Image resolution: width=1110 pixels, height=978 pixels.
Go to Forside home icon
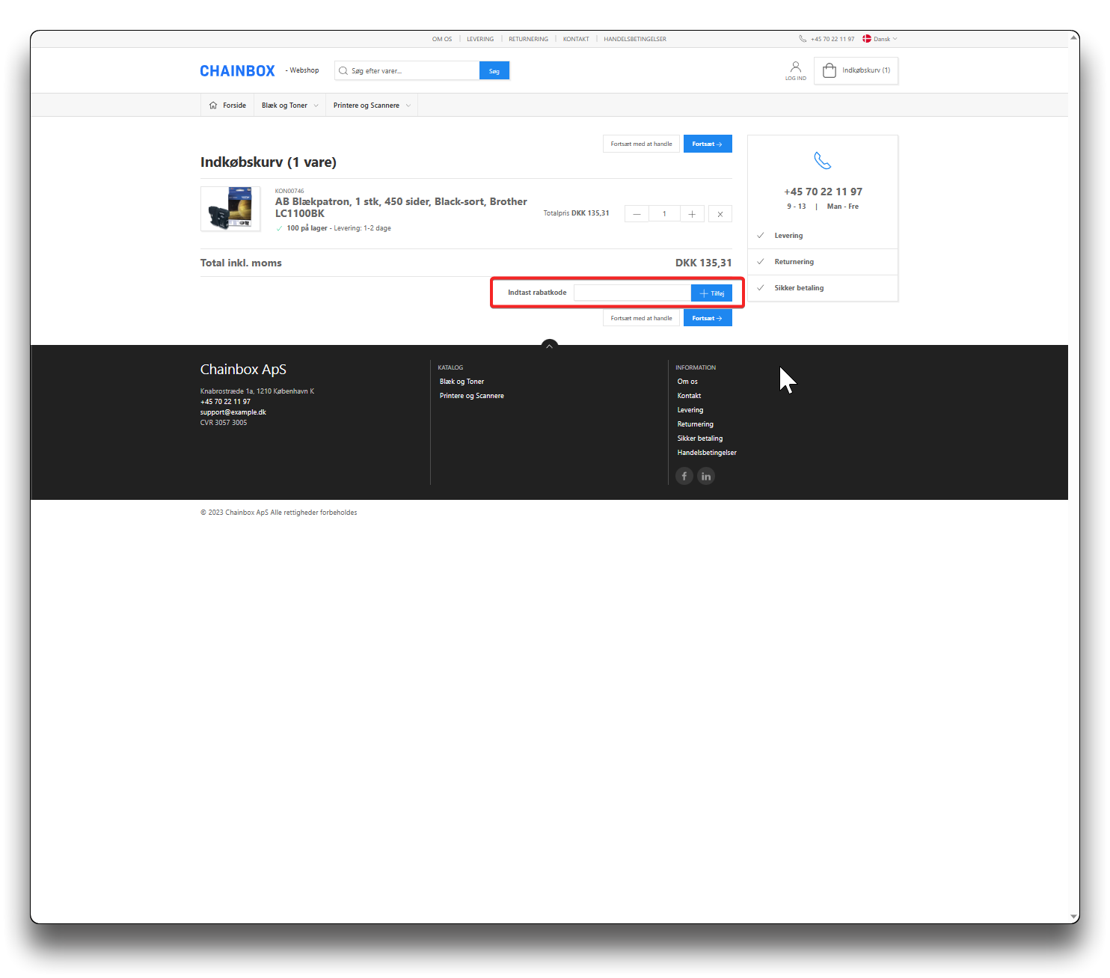point(213,106)
